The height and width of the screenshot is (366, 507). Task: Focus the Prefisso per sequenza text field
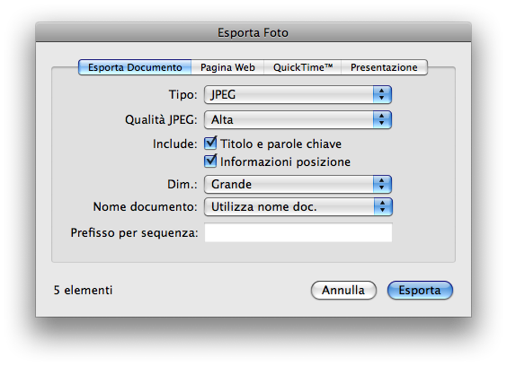298,232
